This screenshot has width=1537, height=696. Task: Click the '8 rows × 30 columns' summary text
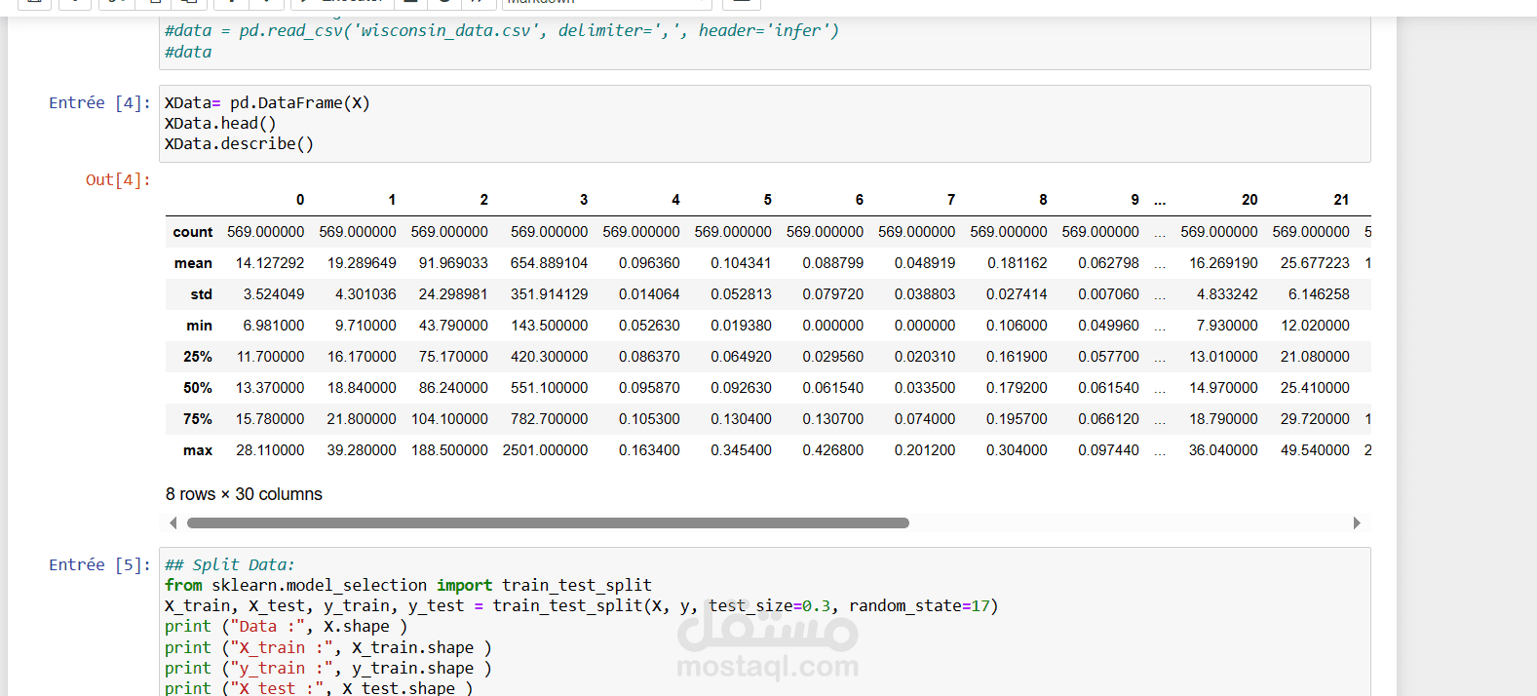[244, 494]
